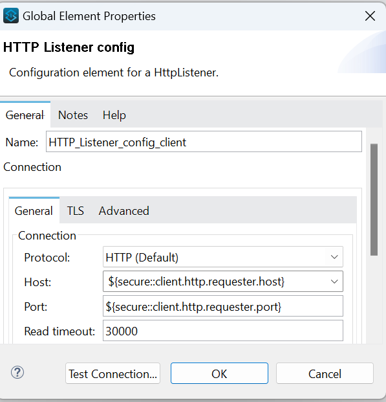The width and height of the screenshot is (386, 402).
Task: Open the help question mark icon
Action: point(17,372)
